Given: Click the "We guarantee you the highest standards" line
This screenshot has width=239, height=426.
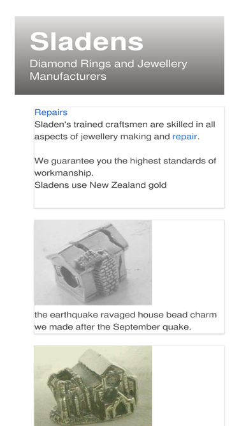Looking at the screenshot, I should (125, 160).
